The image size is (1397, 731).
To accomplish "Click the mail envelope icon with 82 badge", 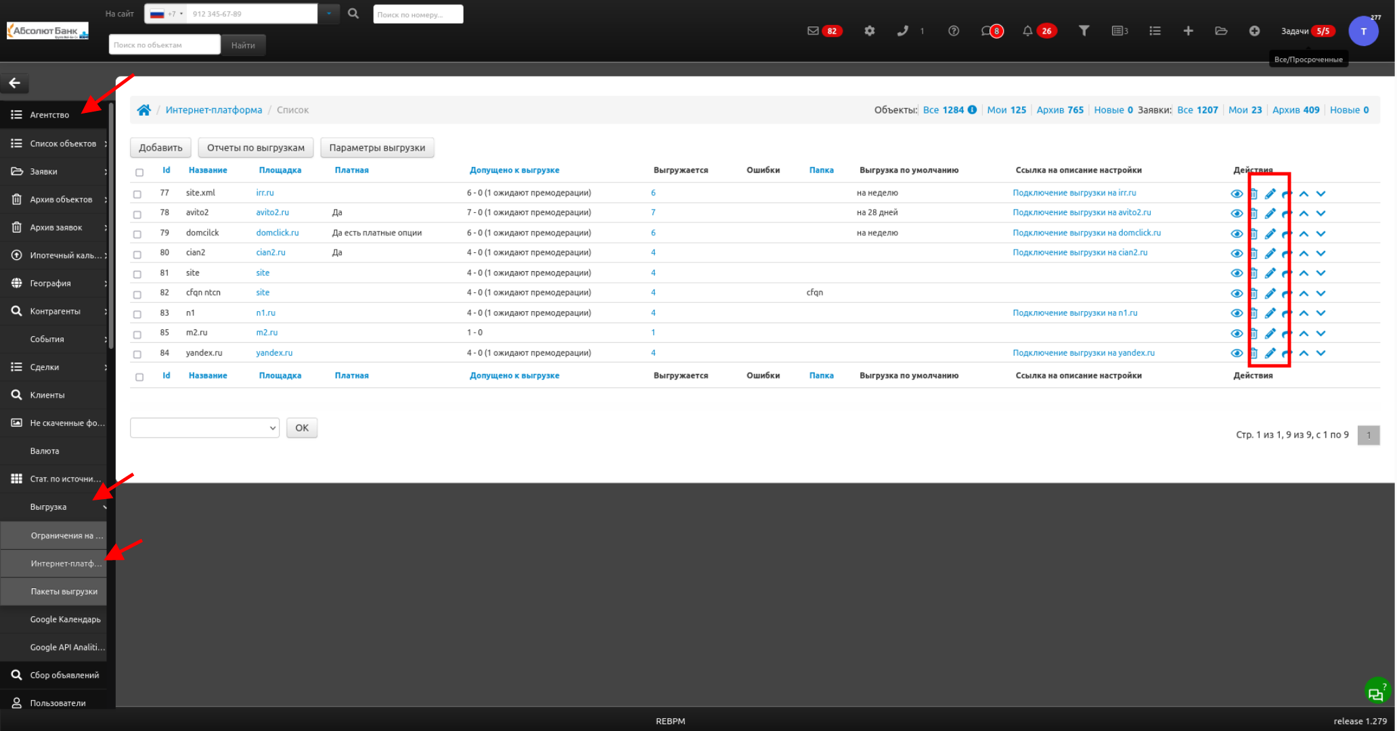I will pos(813,30).
